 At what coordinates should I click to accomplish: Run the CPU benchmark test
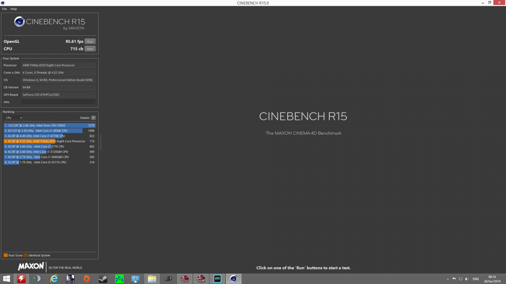click(90, 49)
